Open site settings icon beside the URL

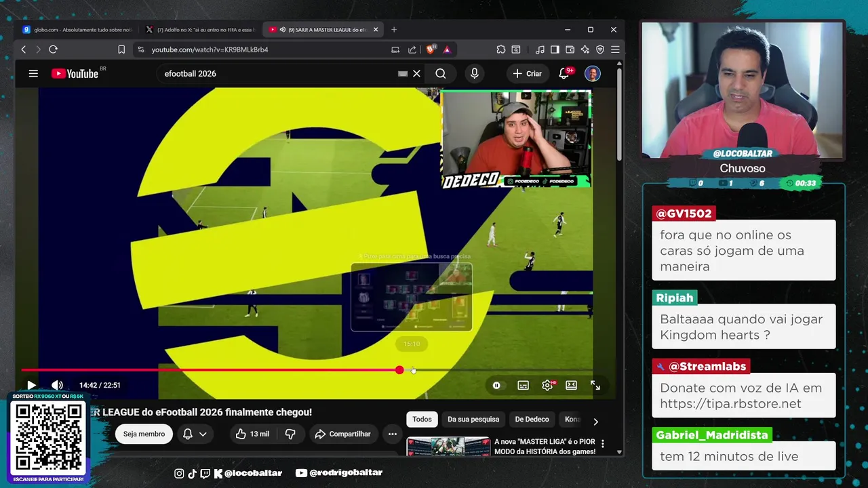coord(140,49)
